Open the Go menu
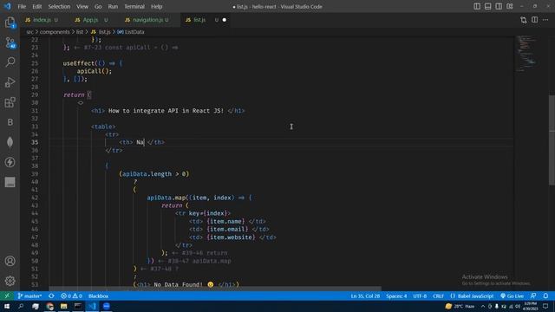This screenshot has width=555, height=312. (98, 6)
